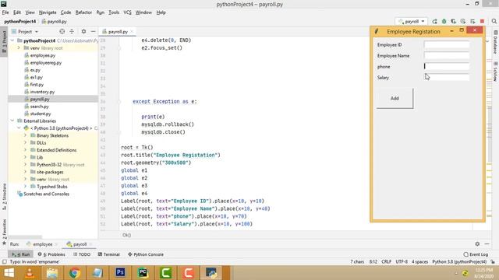Expand the DLLs node

tap(26, 143)
